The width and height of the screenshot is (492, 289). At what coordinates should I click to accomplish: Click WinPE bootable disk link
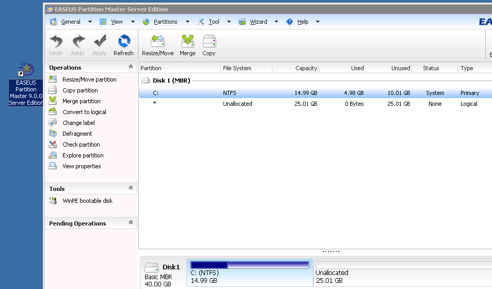point(87,201)
